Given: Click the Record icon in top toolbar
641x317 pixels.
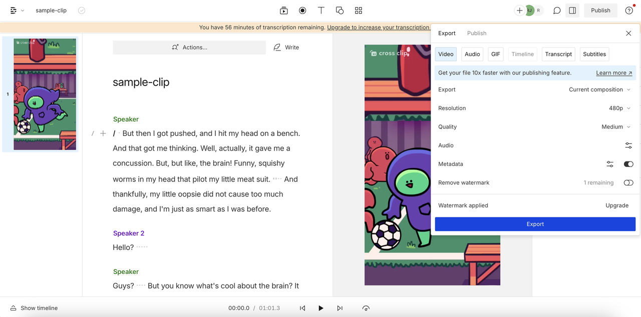Looking at the screenshot, I should pos(302,10).
